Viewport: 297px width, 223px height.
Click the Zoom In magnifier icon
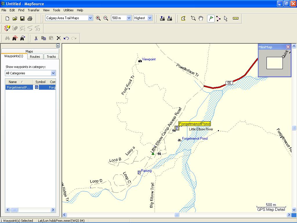(98, 18)
